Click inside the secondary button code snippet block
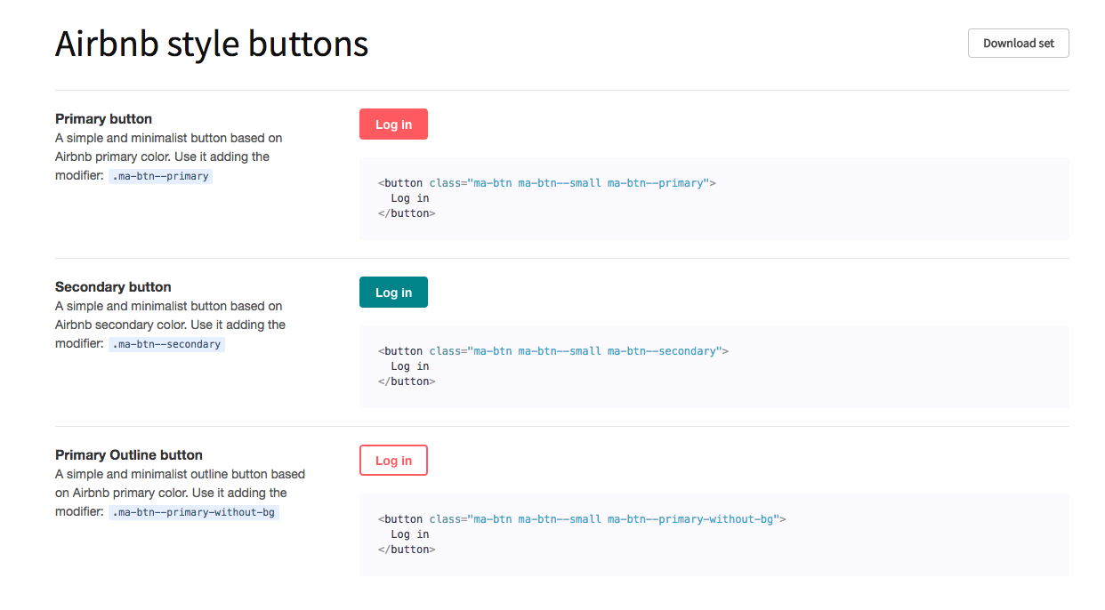1105x610 pixels. tap(714, 367)
